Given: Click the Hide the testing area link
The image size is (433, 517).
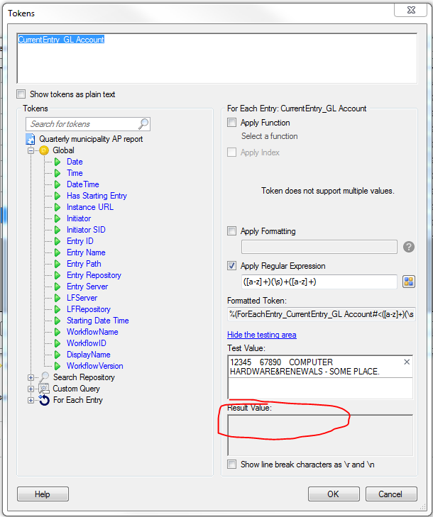Looking at the screenshot, I should coord(262,335).
